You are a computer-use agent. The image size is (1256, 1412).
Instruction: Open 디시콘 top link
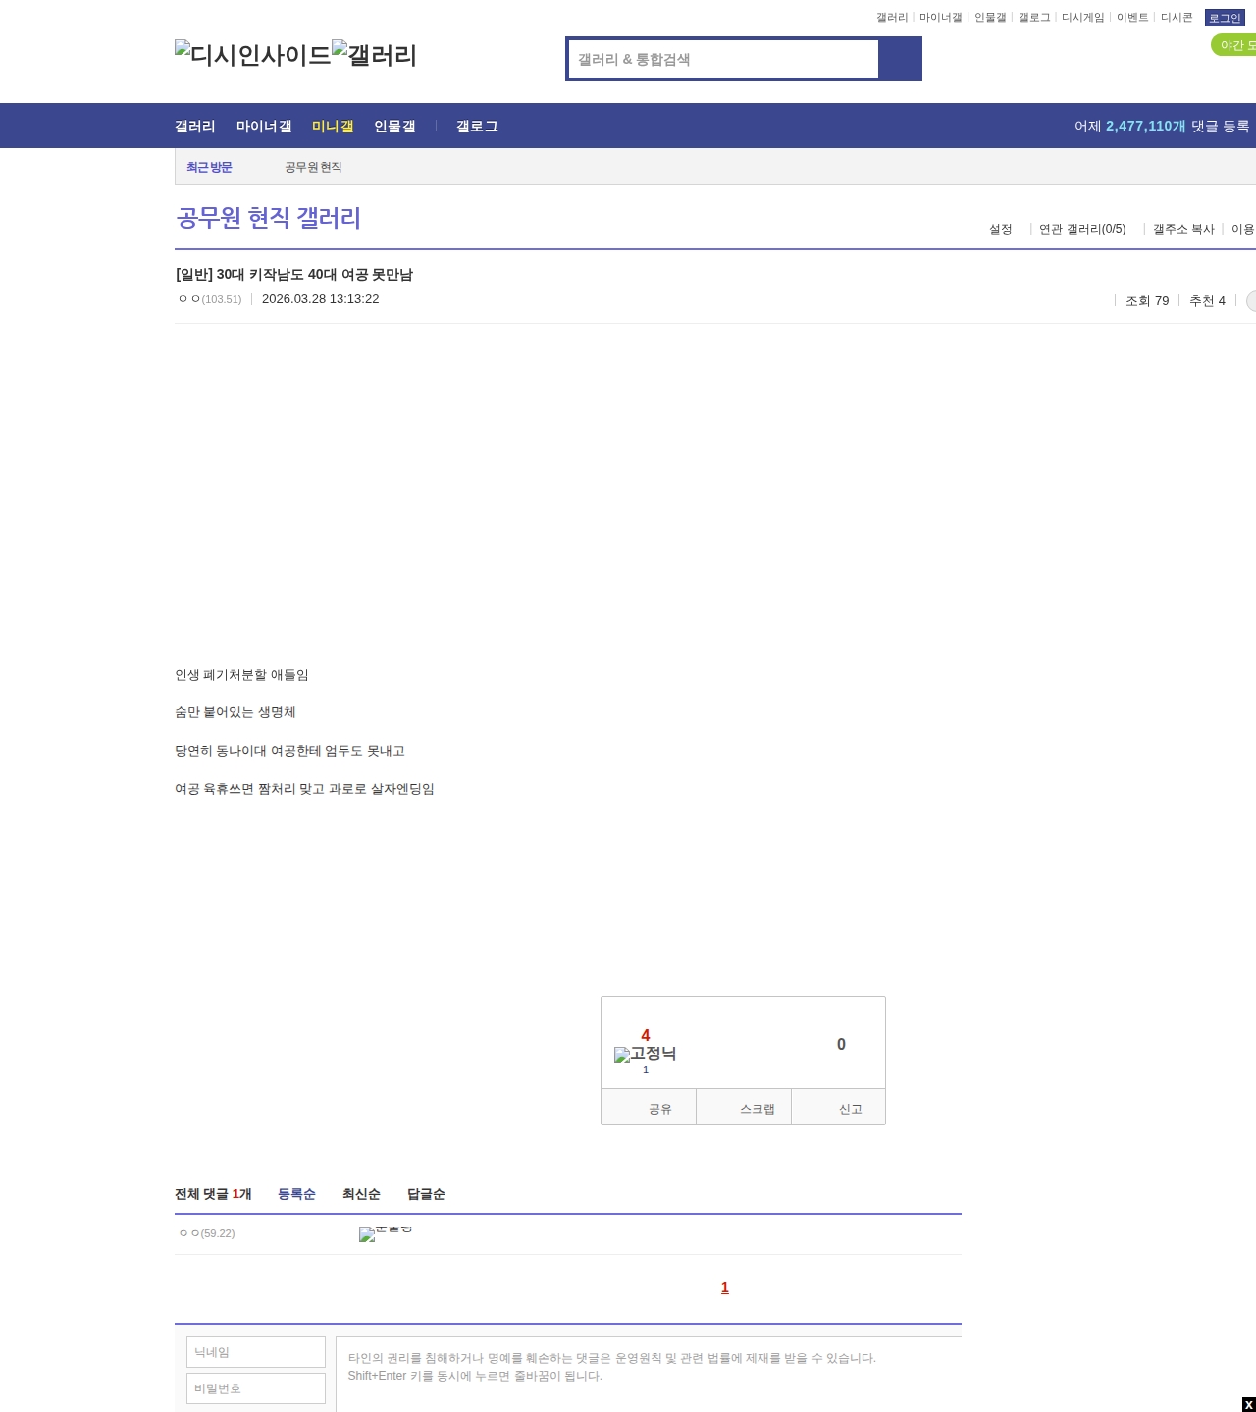click(1177, 18)
